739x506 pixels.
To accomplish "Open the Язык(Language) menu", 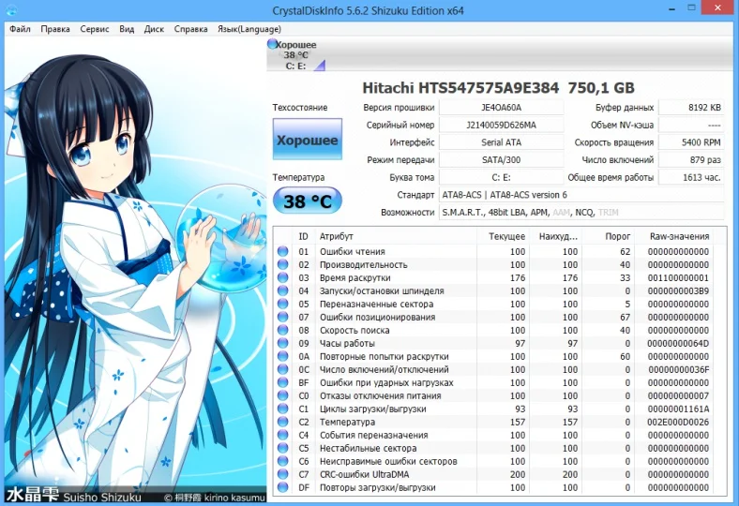I will pos(249,29).
